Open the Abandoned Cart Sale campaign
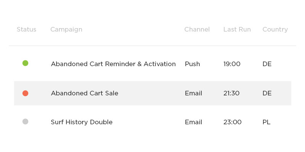This screenshot has width=305, height=152. [84, 93]
